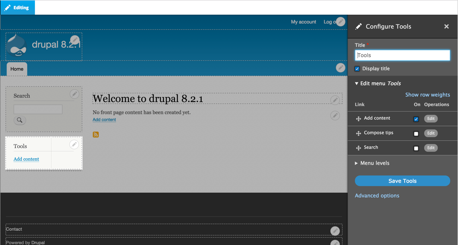
Task: Enable the Compose tips menu link
Action: [416, 134]
